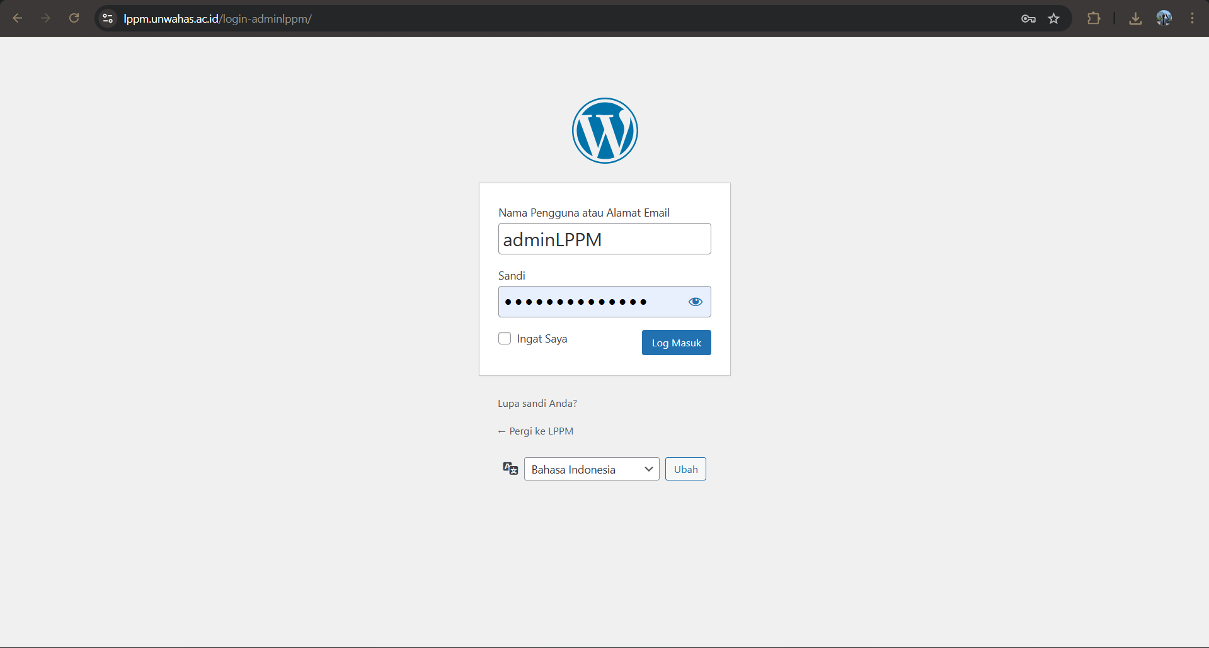
Task: Bookmark this page with the star icon
Action: 1053,19
